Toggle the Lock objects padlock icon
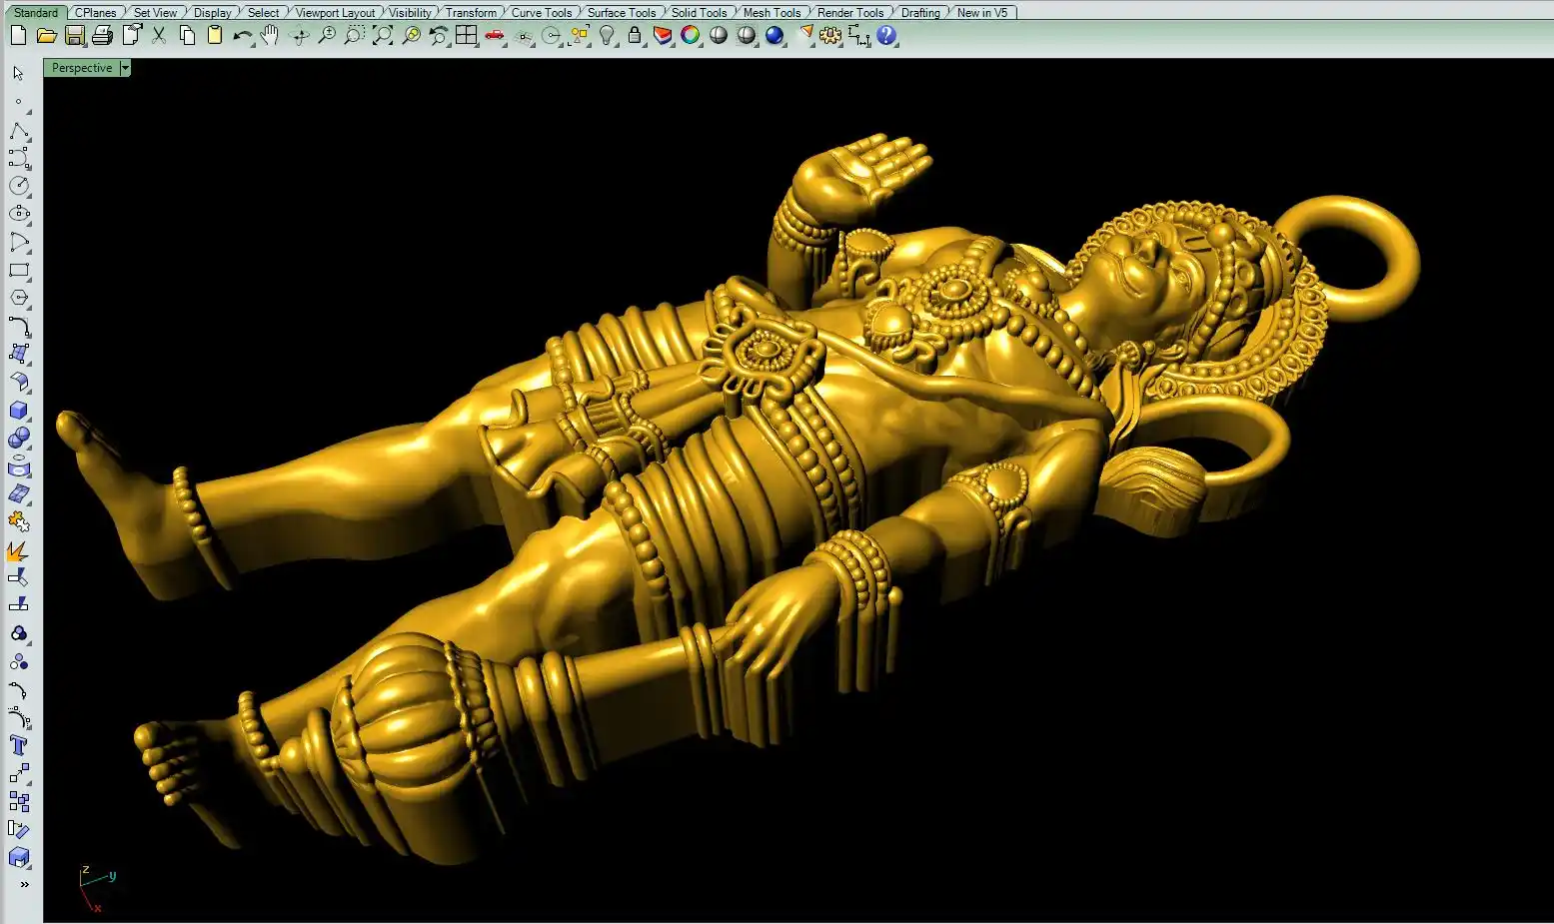Viewport: 1554px width, 924px height. (635, 36)
